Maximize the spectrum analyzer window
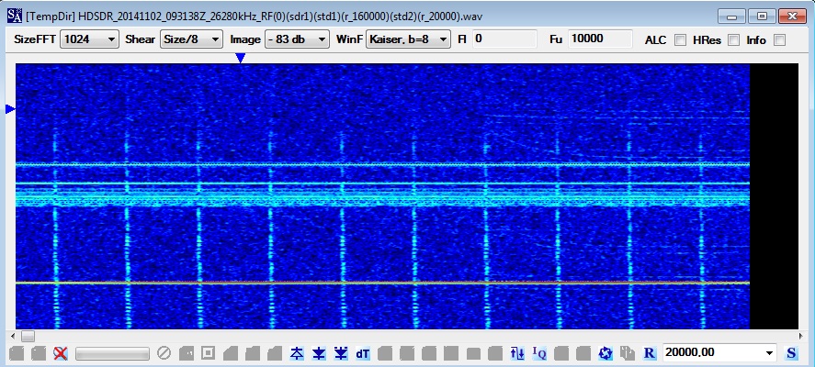The width and height of the screenshot is (815, 367). [763, 17]
